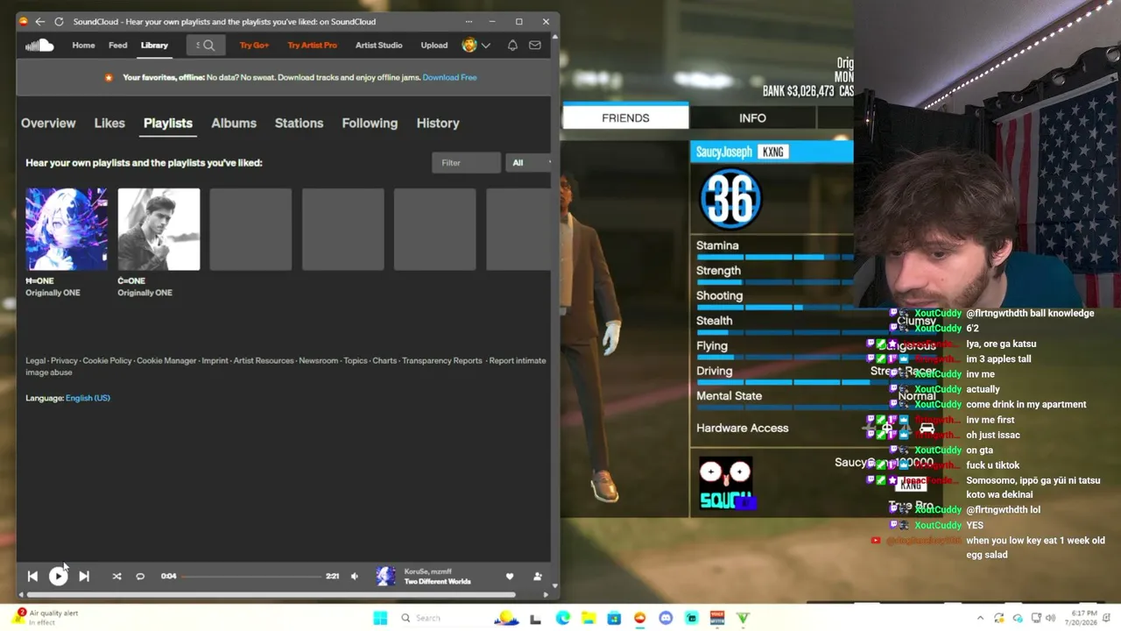
Task: Open Microsoft Edge from the taskbar
Action: coord(562,618)
